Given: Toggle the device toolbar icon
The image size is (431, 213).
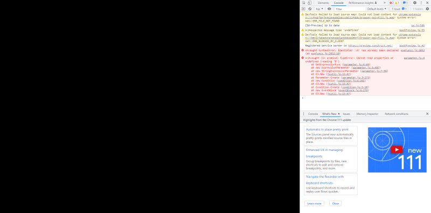Looking at the screenshot, I should (309, 3).
